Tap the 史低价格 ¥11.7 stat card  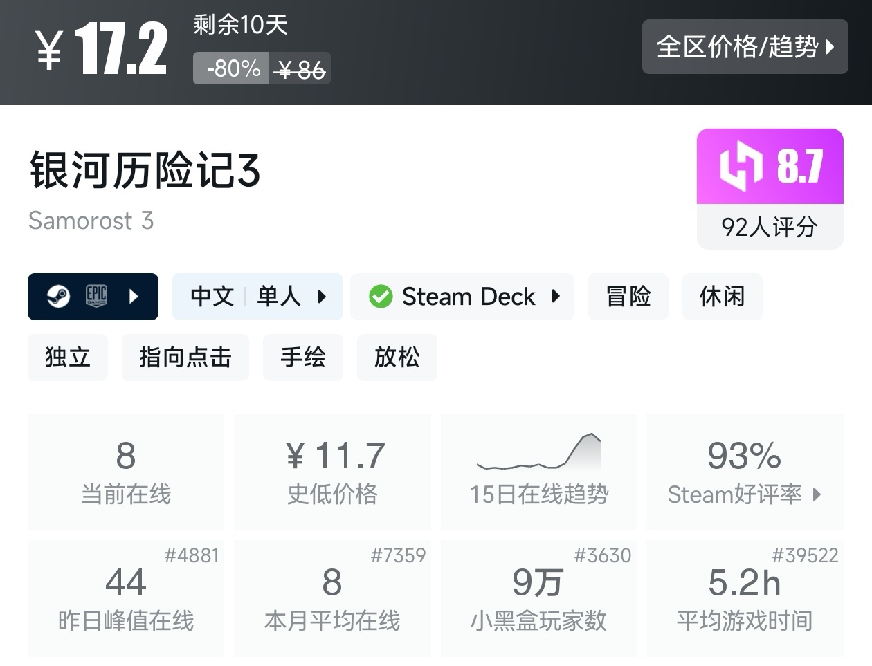pos(332,472)
